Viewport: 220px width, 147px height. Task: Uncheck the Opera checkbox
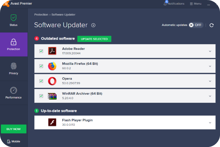pos(41,81)
